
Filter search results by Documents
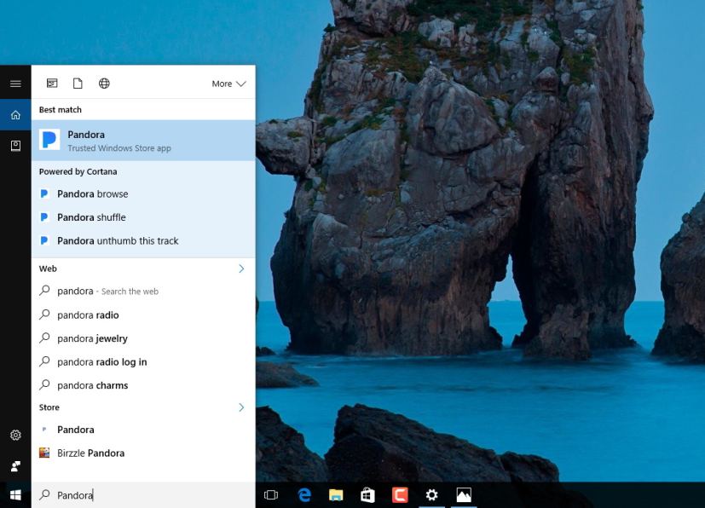point(78,83)
